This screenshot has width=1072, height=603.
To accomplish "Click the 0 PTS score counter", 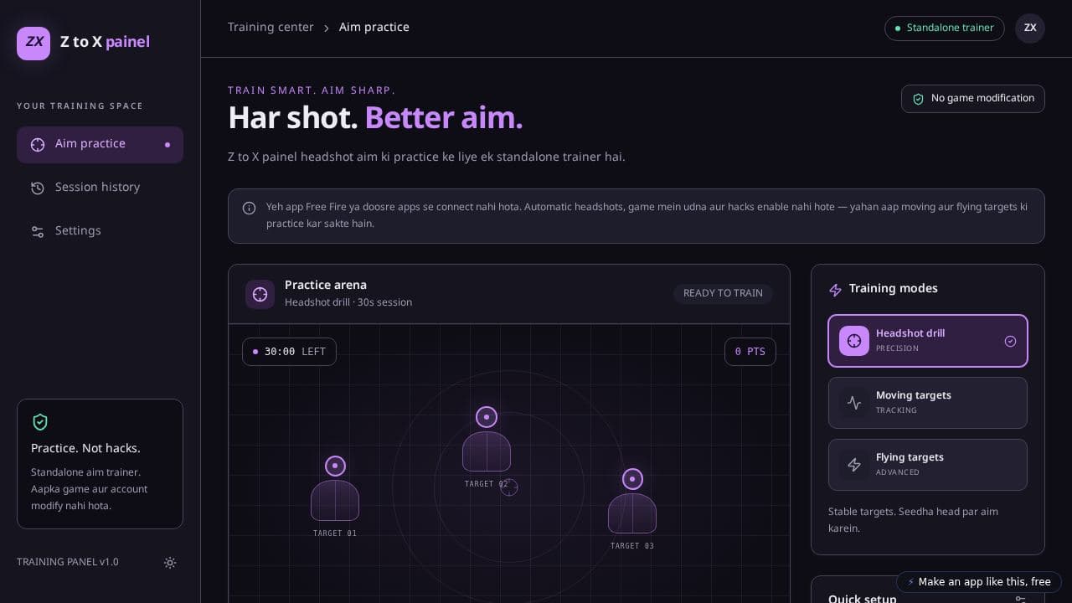I will (x=750, y=352).
